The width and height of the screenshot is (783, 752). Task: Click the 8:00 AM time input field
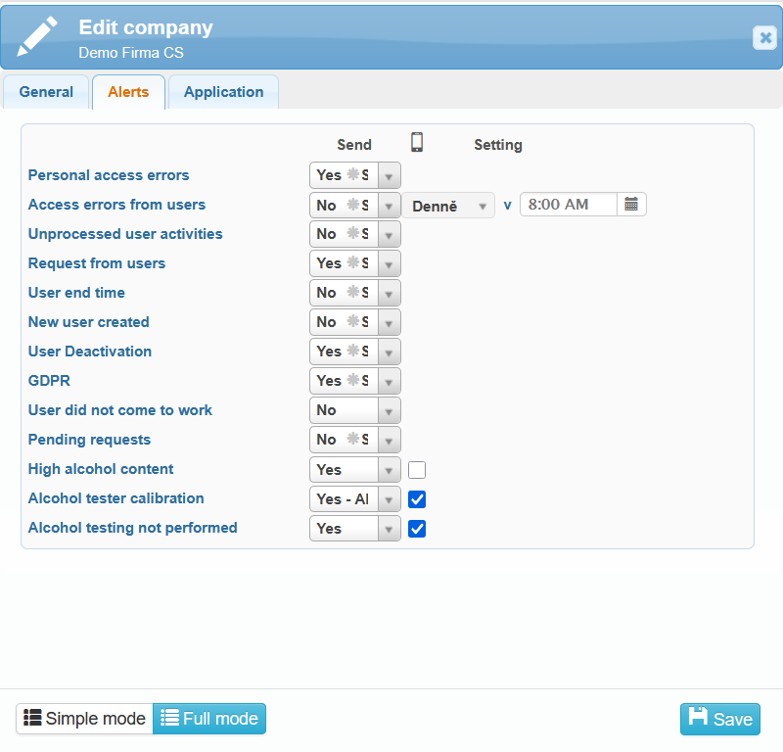[569, 205]
